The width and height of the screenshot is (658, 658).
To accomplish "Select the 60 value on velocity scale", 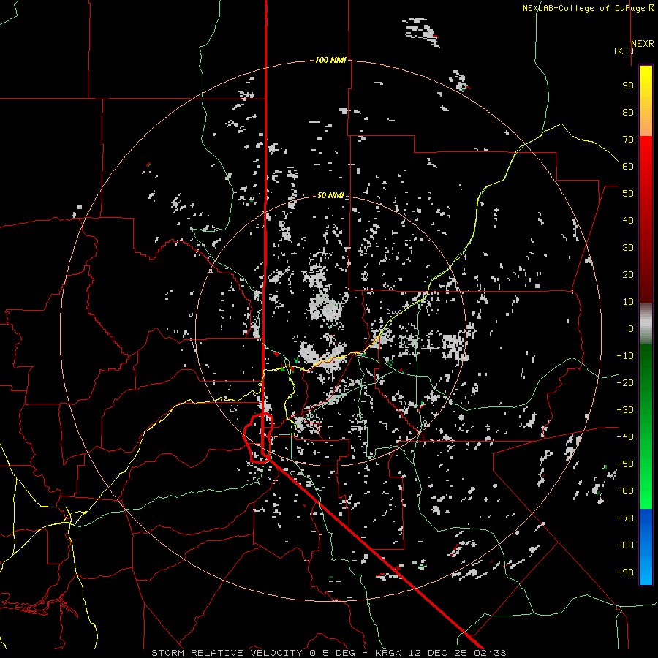I will pos(628,166).
